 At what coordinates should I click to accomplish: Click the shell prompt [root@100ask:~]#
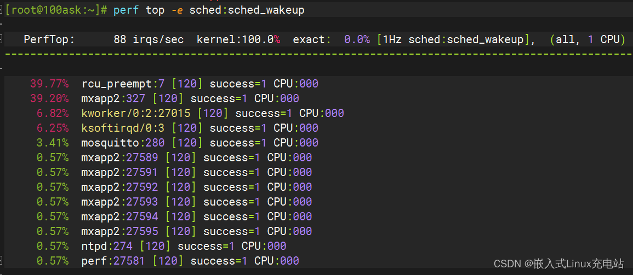point(56,10)
